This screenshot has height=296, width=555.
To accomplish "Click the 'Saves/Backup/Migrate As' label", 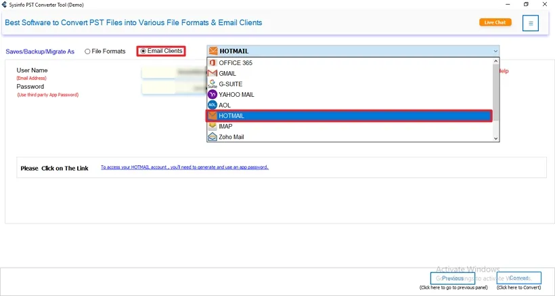I will (40, 51).
